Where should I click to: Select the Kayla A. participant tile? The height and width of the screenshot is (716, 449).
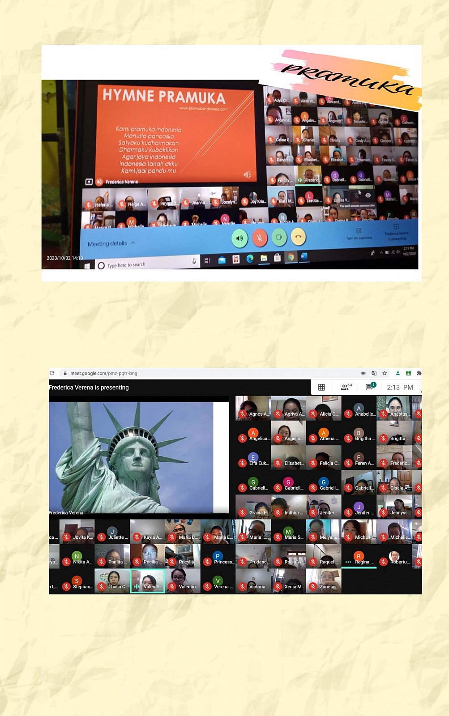pyautogui.click(x=147, y=532)
